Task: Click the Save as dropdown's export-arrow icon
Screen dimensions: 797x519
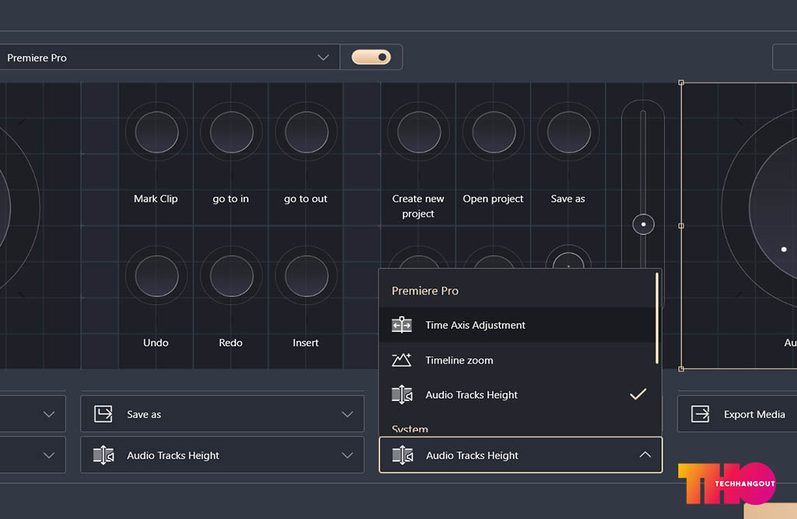Action: point(103,413)
